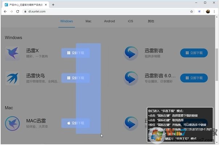Viewport: 220px width, 145px height.
Task: Download MAC迅雷 with 立即下载 button
Action: (76, 123)
